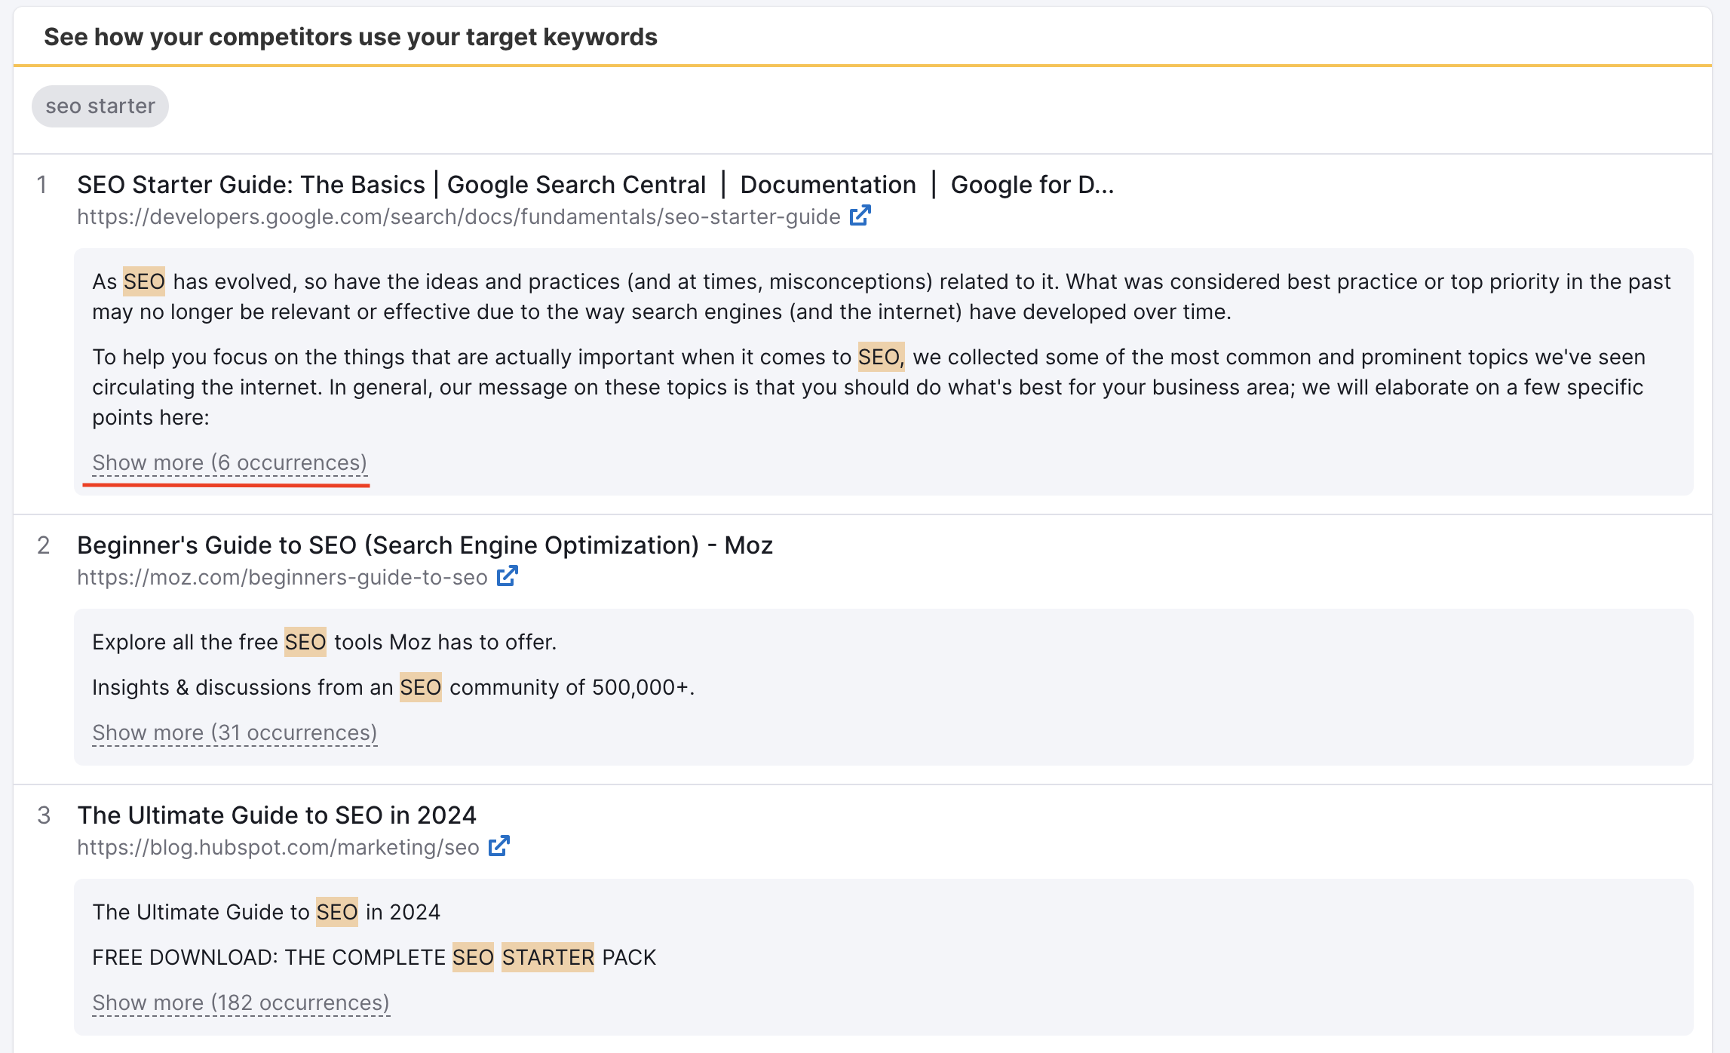Screen dimensions: 1730x1053
Task: Expand 'Show more (6 occurrences)' for Google result
Action: coord(229,462)
